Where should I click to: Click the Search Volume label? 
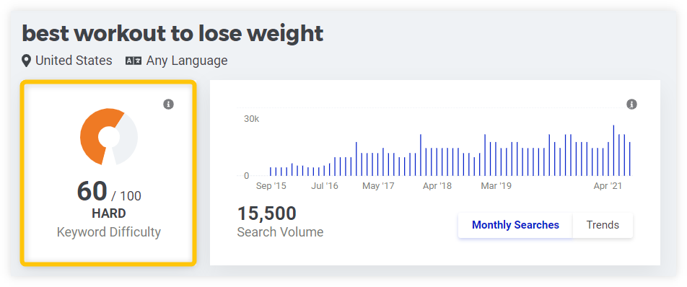coord(281,232)
